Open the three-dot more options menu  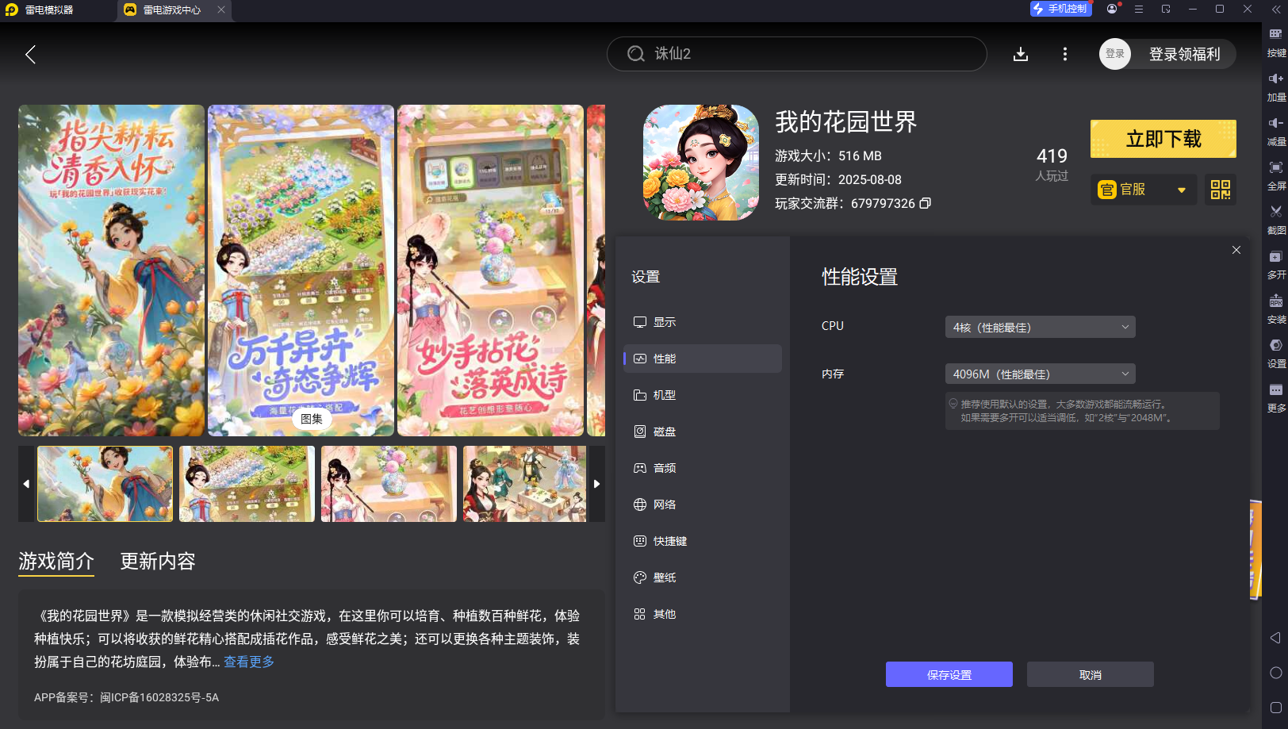click(1065, 54)
